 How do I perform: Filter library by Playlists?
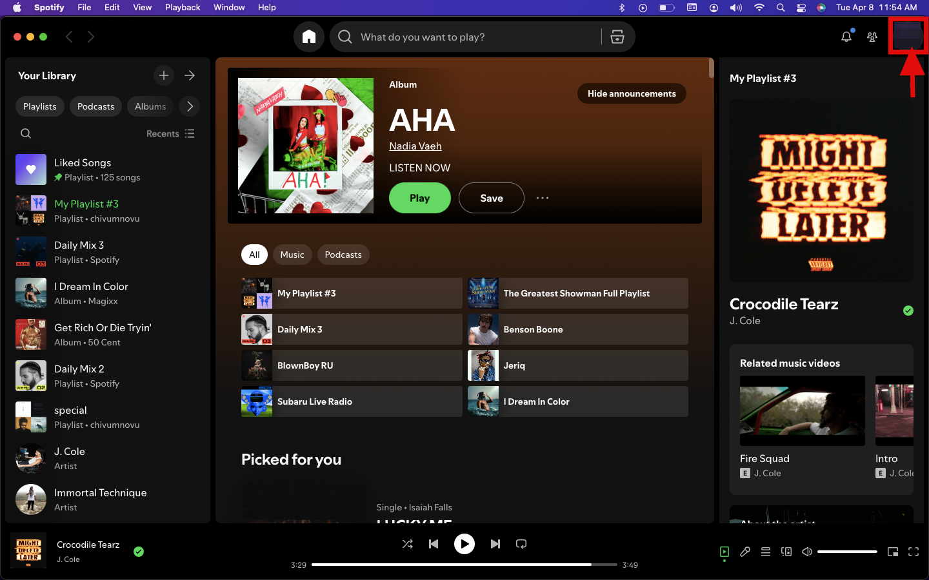tap(40, 106)
